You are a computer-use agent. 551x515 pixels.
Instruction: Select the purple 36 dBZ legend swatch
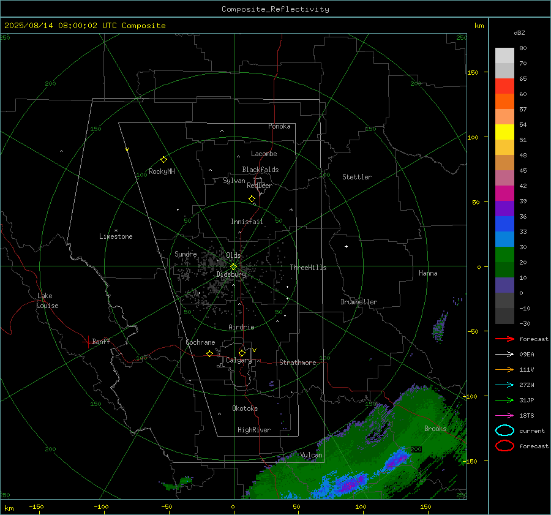[x=504, y=208]
